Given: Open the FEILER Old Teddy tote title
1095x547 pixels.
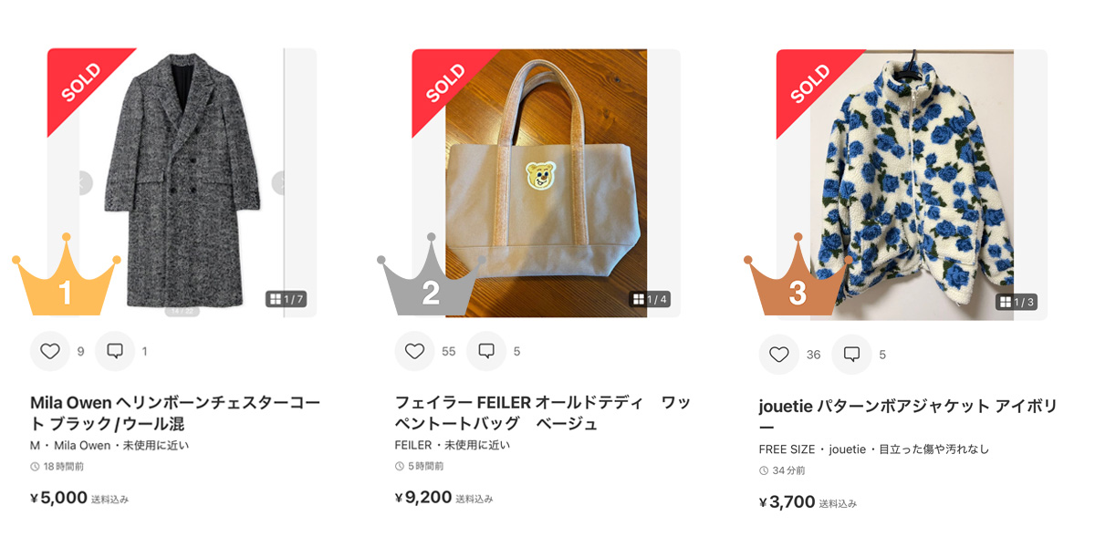Looking at the screenshot, I should pyautogui.click(x=542, y=413).
